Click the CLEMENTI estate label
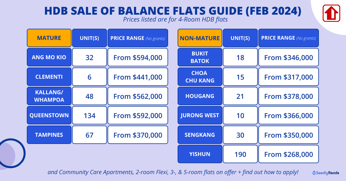 49,77
